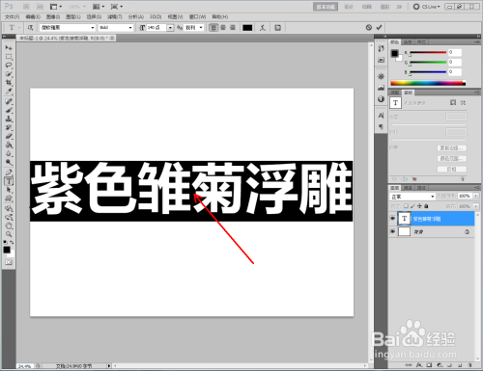Commit the current text edits
483x371 pixels.
point(379,28)
